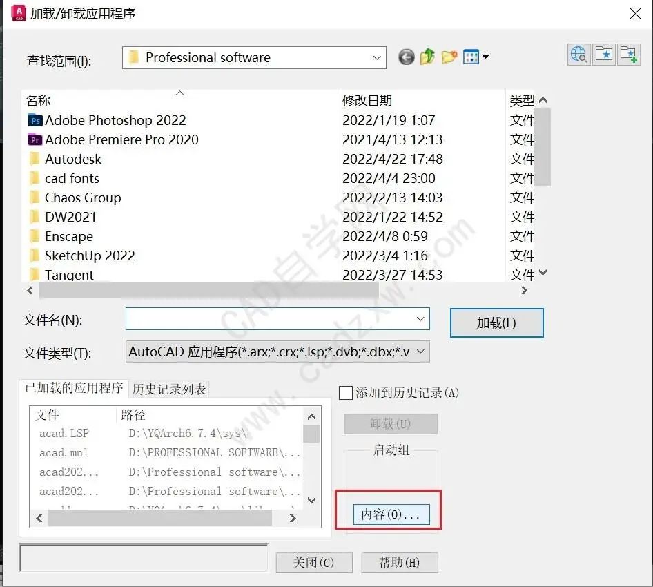Click loaded list horizontal scroll right arrow
Image resolution: width=653 pixels, height=587 pixels.
tap(293, 518)
